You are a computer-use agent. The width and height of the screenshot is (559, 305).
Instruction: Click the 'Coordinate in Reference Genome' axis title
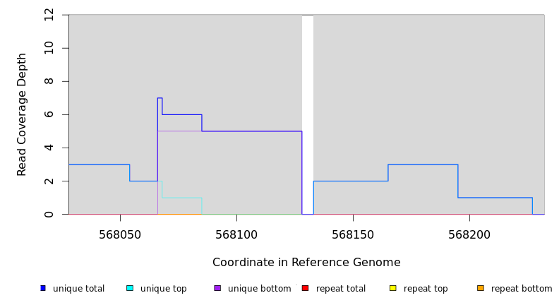click(306, 263)
